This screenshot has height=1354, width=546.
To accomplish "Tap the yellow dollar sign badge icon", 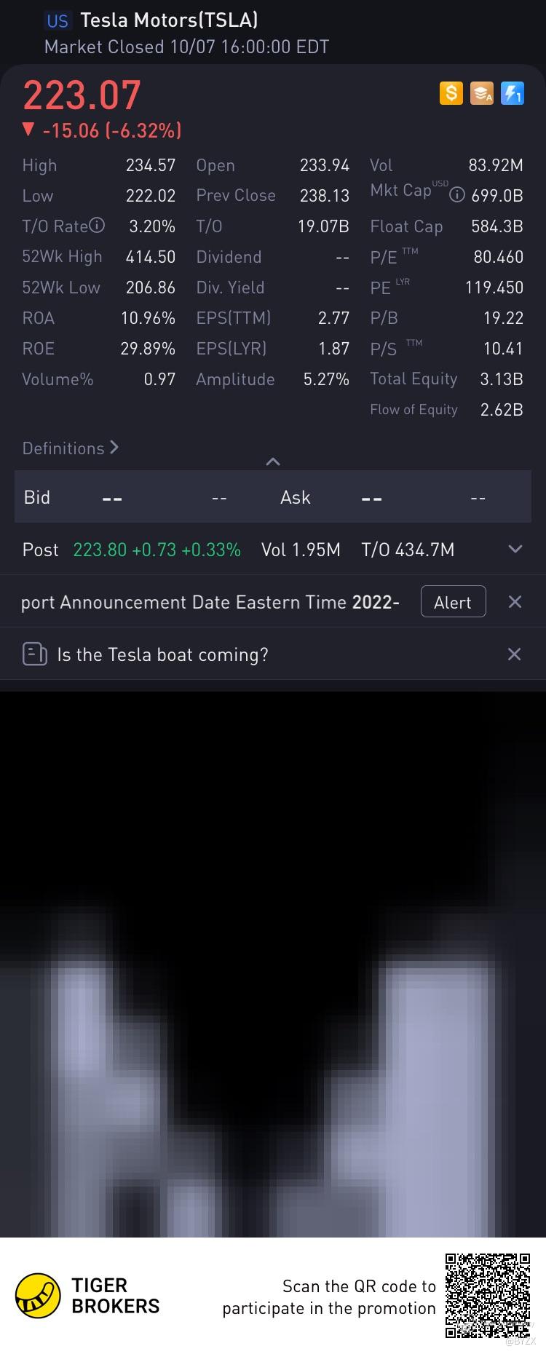I will click(451, 93).
